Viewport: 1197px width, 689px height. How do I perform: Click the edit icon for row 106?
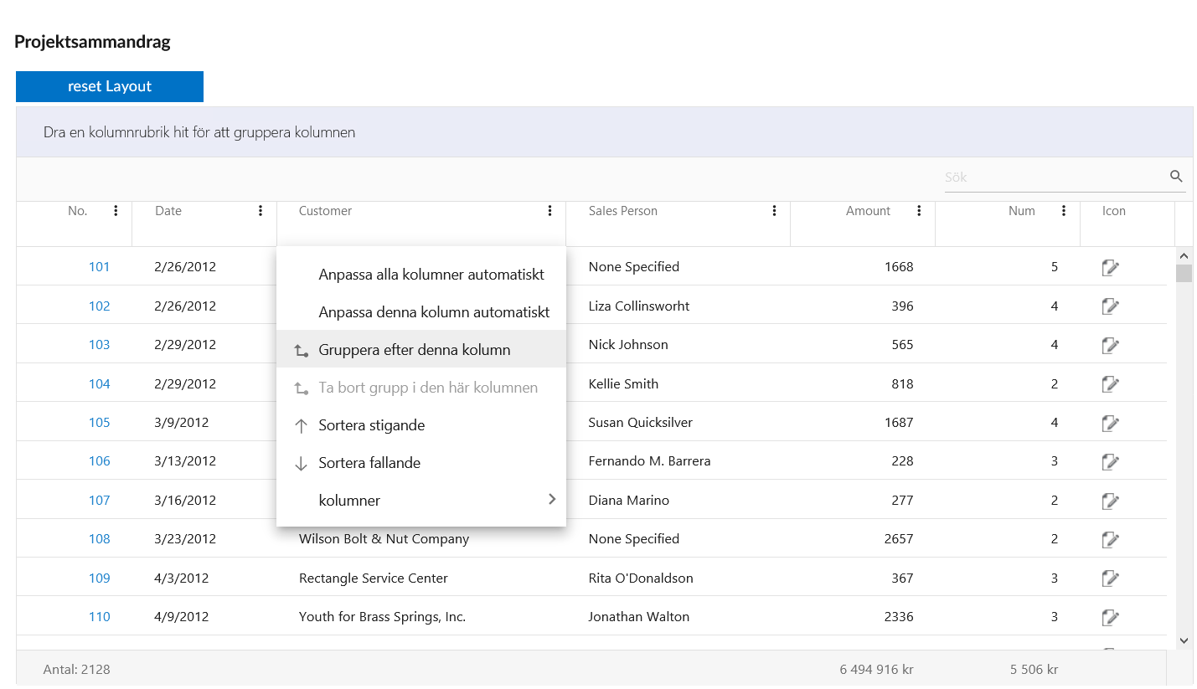click(1110, 461)
